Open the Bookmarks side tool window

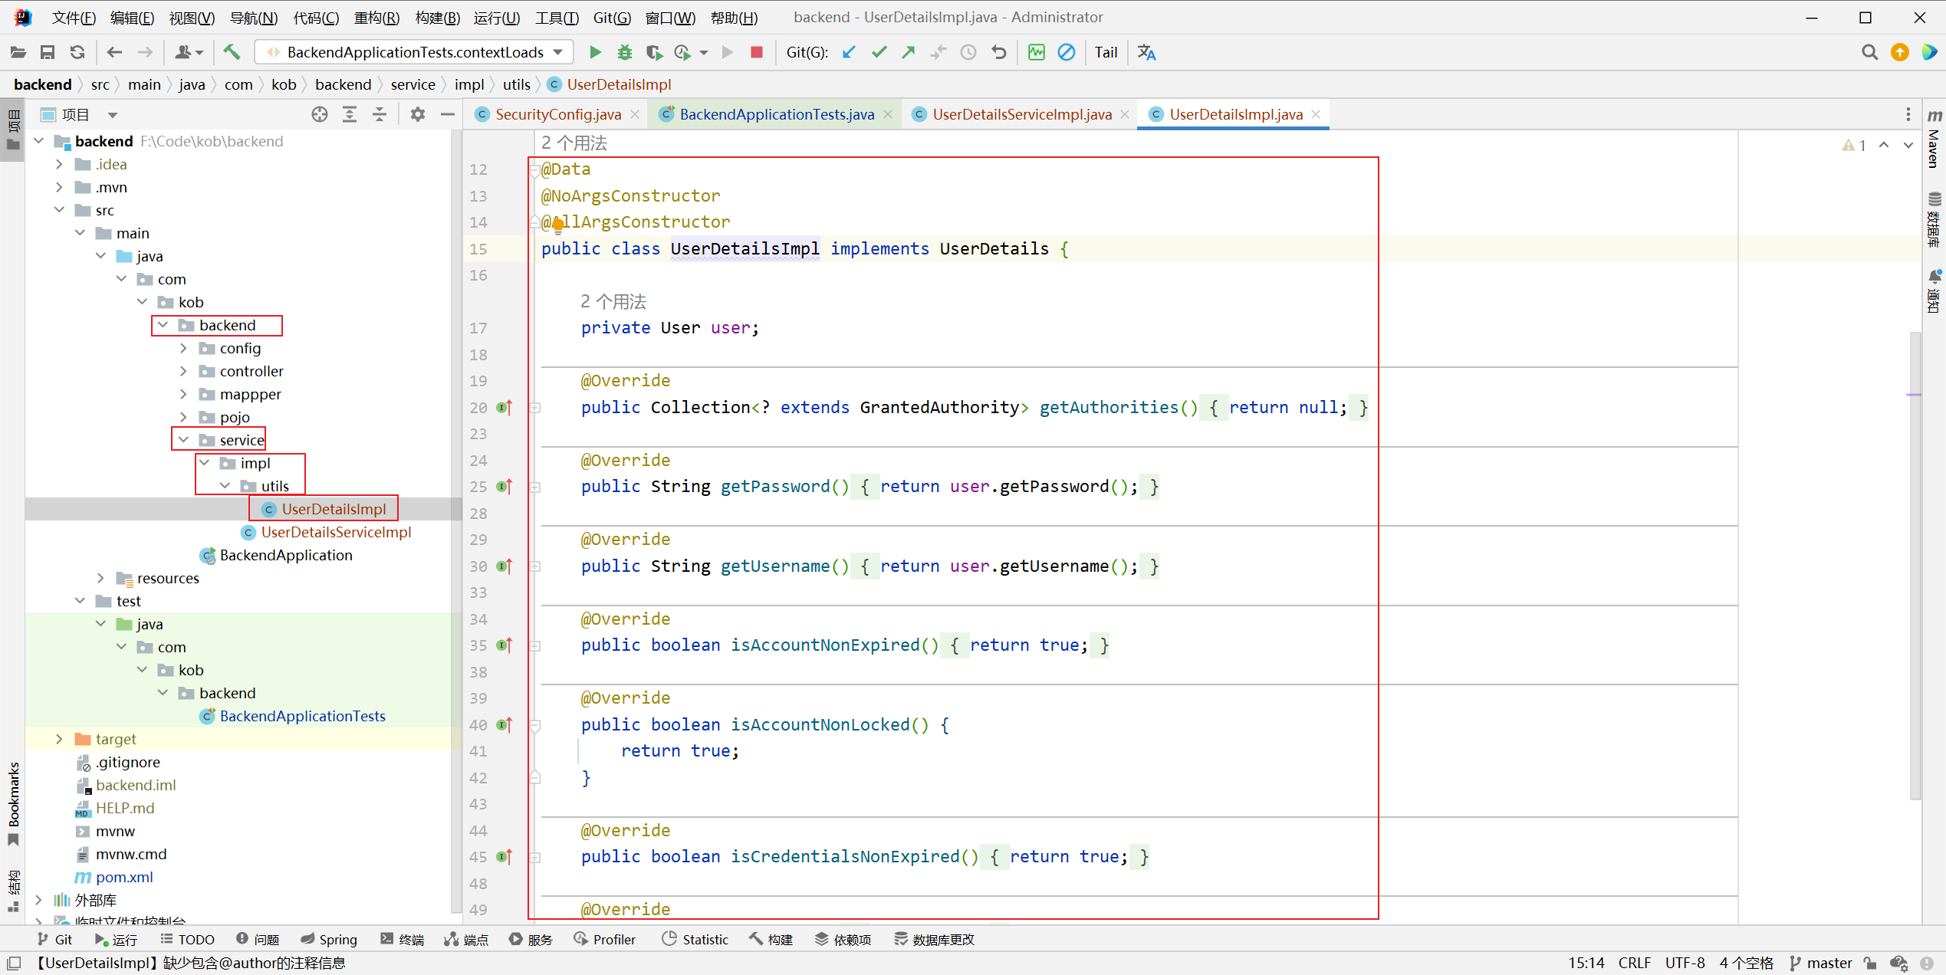(x=13, y=803)
